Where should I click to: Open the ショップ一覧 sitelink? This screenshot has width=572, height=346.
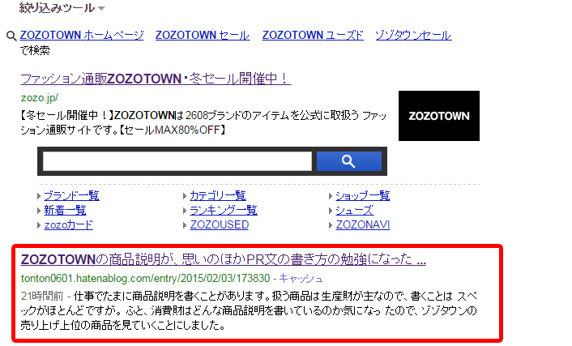click(363, 195)
